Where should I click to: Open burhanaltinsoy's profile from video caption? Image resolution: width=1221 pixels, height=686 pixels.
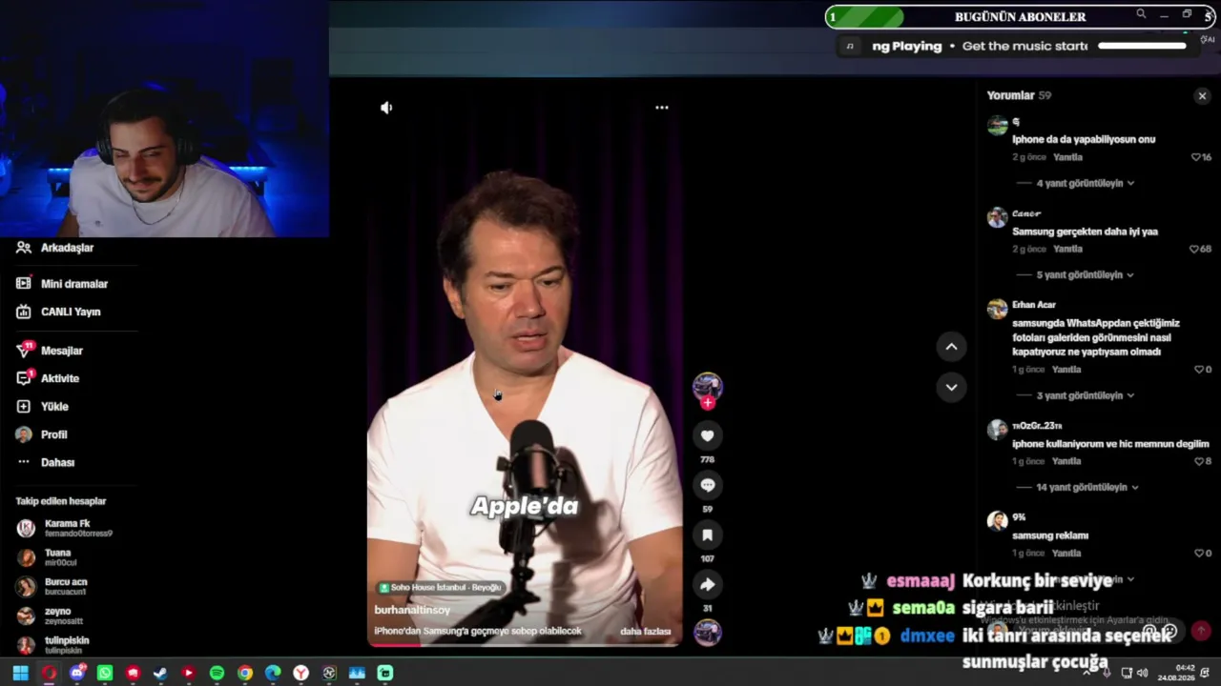[412, 610]
